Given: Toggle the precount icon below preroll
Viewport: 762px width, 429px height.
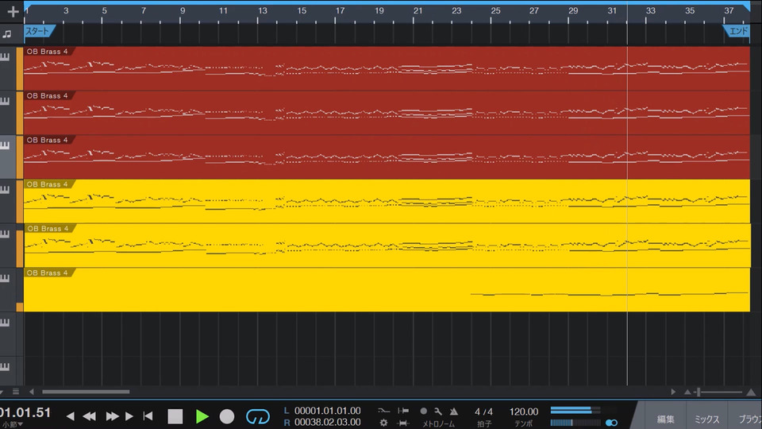Looking at the screenshot, I should [403, 423].
